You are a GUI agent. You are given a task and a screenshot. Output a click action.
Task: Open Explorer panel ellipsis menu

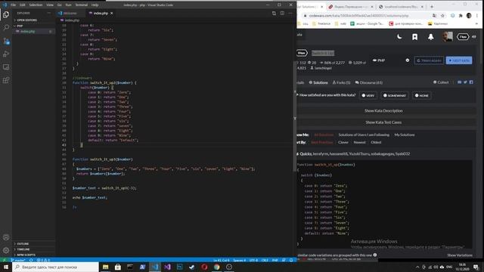coord(48,13)
